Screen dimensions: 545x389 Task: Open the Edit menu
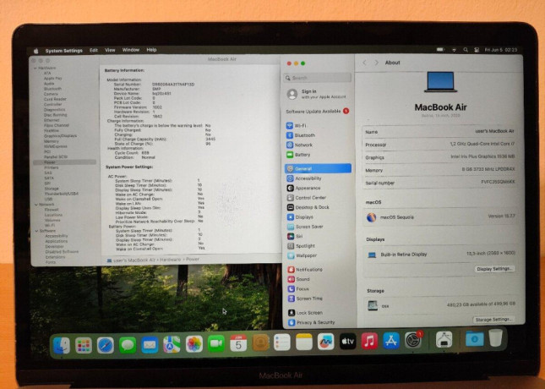tap(94, 50)
